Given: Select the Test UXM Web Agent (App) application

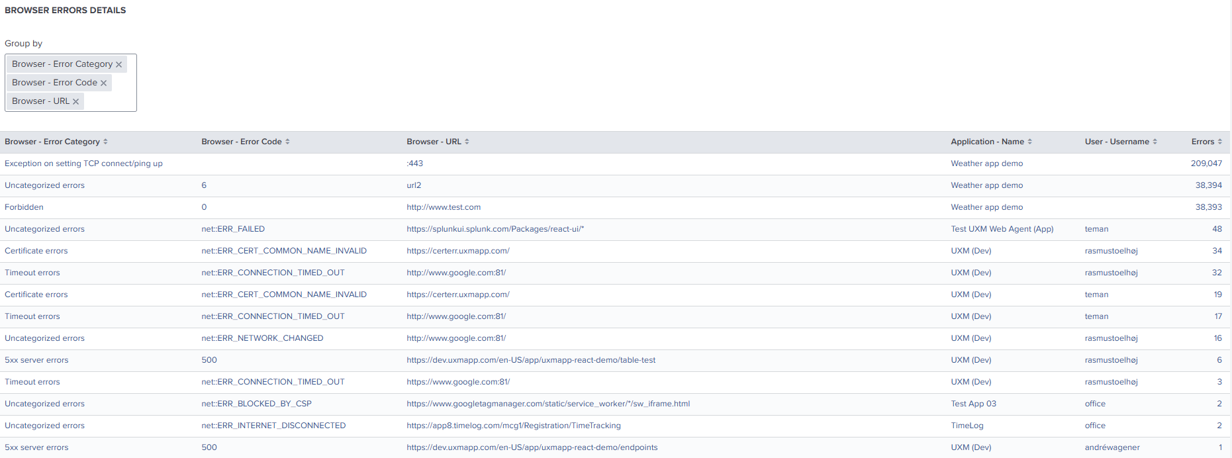Looking at the screenshot, I should tap(1002, 229).
